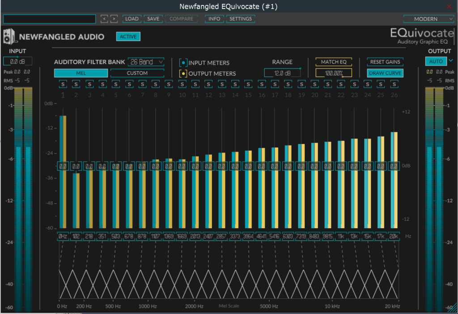Solo band 21 with its S button

[328, 85]
